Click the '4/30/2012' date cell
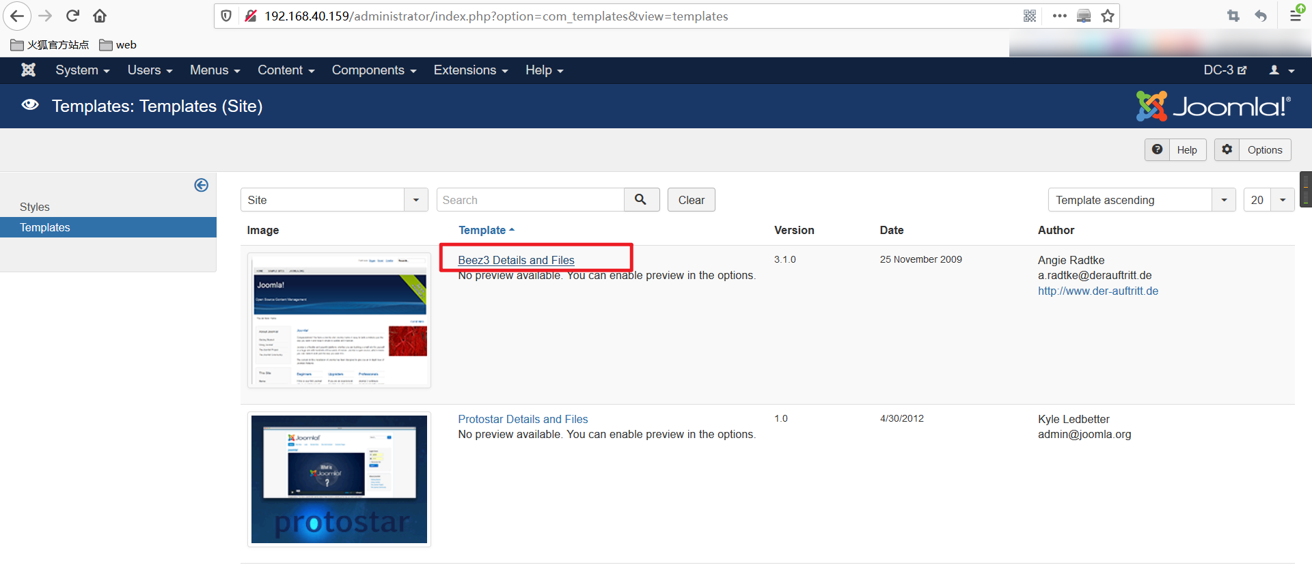1312x565 pixels. coord(901,418)
